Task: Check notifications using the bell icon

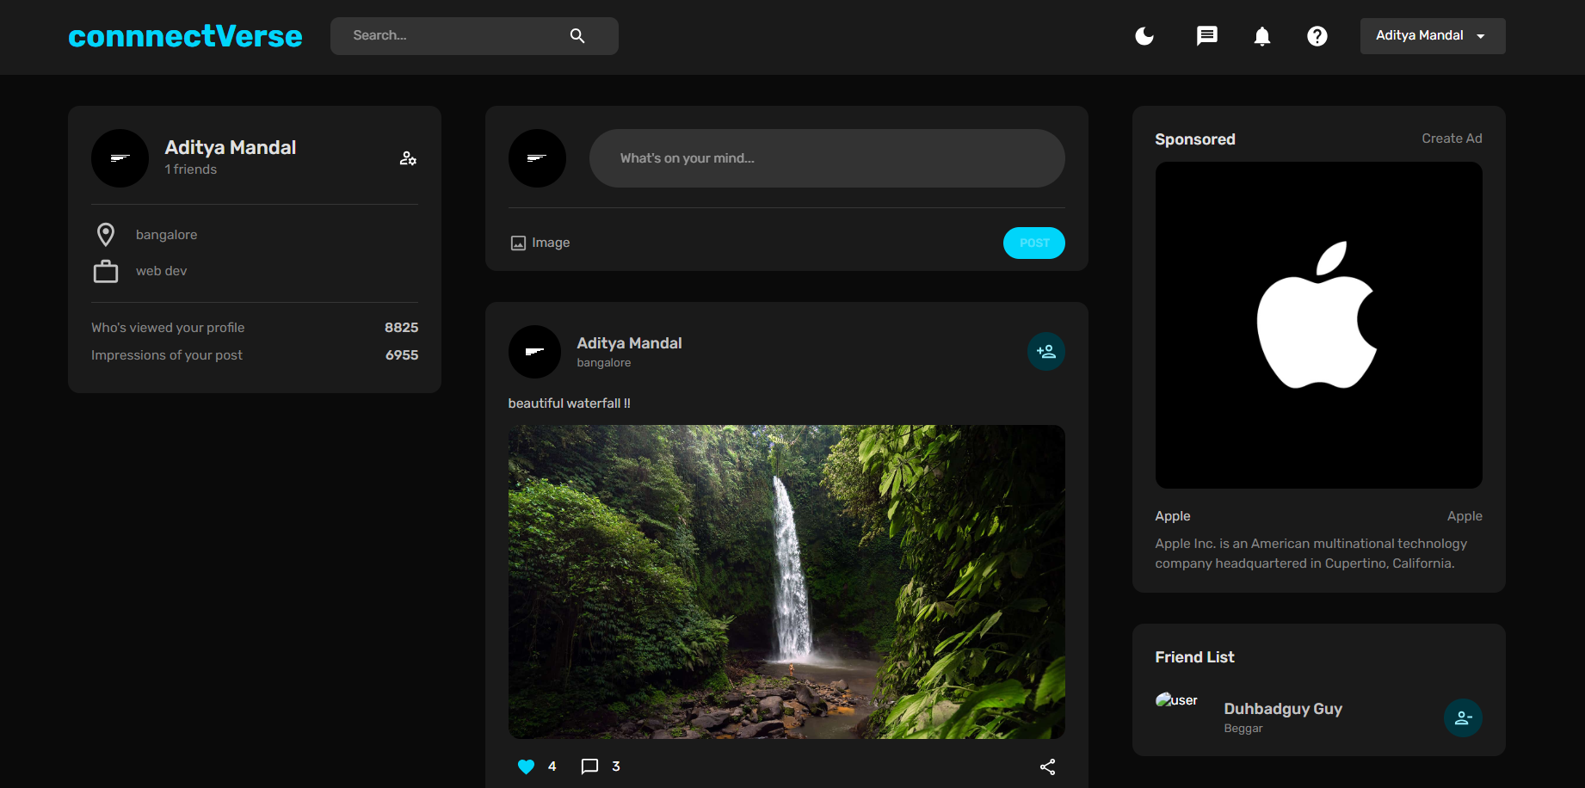Action: click(x=1261, y=36)
